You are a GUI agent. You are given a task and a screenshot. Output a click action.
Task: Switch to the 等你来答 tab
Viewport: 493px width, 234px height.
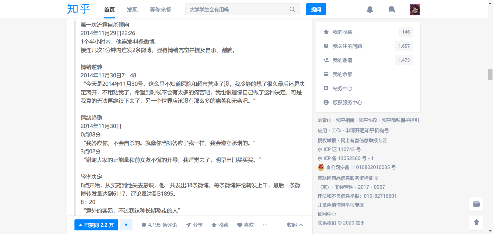[x=160, y=10]
